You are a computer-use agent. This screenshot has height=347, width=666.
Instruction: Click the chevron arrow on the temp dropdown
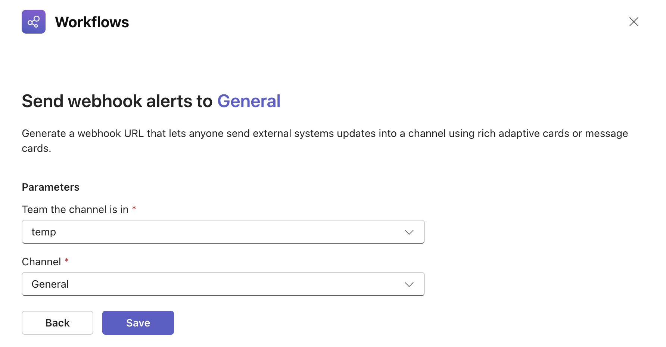tap(409, 232)
